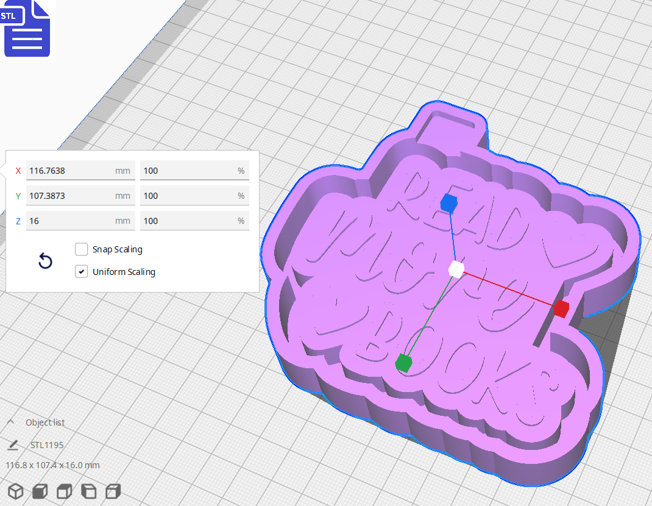This screenshot has height=506, width=652.
Task: Select the front view cube icon
Action: click(x=40, y=491)
